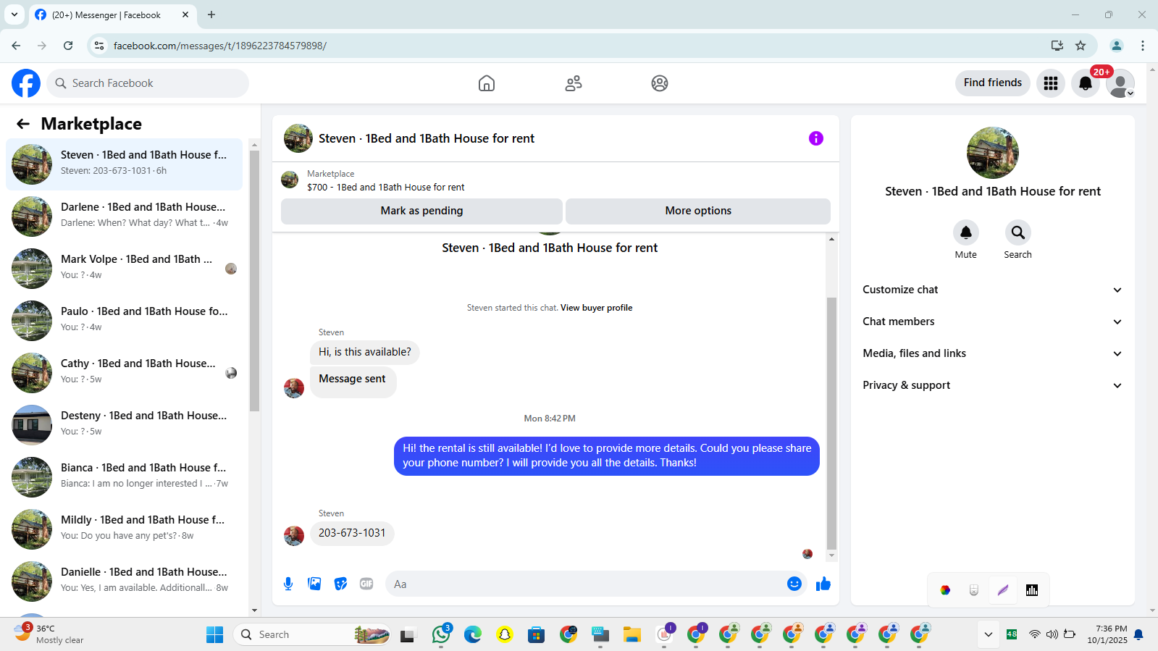Click the bar chart extension icon

(1032, 590)
